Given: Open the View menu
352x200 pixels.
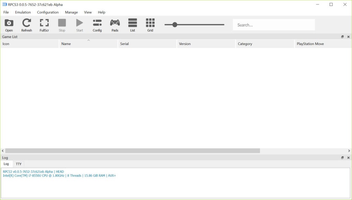Looking at the screenshot, I should pos(88,12).
